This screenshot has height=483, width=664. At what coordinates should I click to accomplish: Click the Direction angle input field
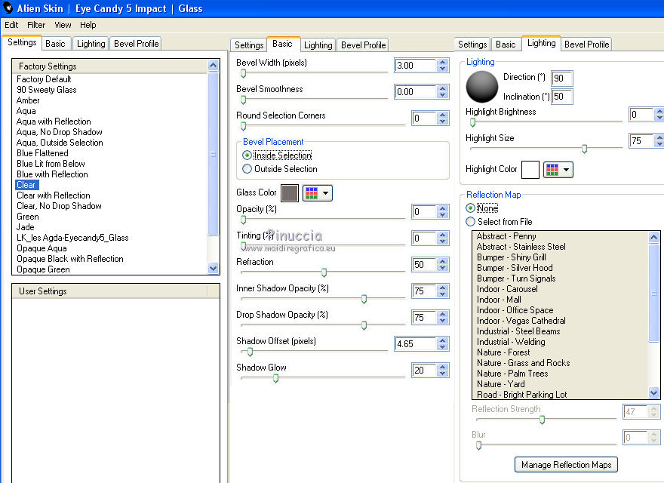click(x=562, y=78)
